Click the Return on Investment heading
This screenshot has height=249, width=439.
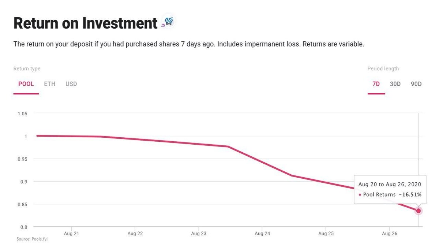[x=86, y=23]
